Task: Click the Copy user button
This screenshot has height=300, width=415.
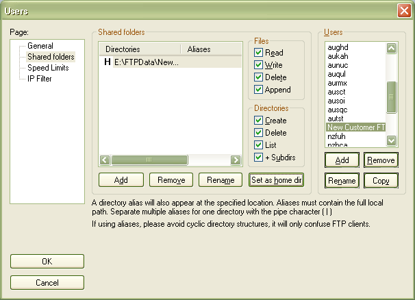Action: point(381,181)
